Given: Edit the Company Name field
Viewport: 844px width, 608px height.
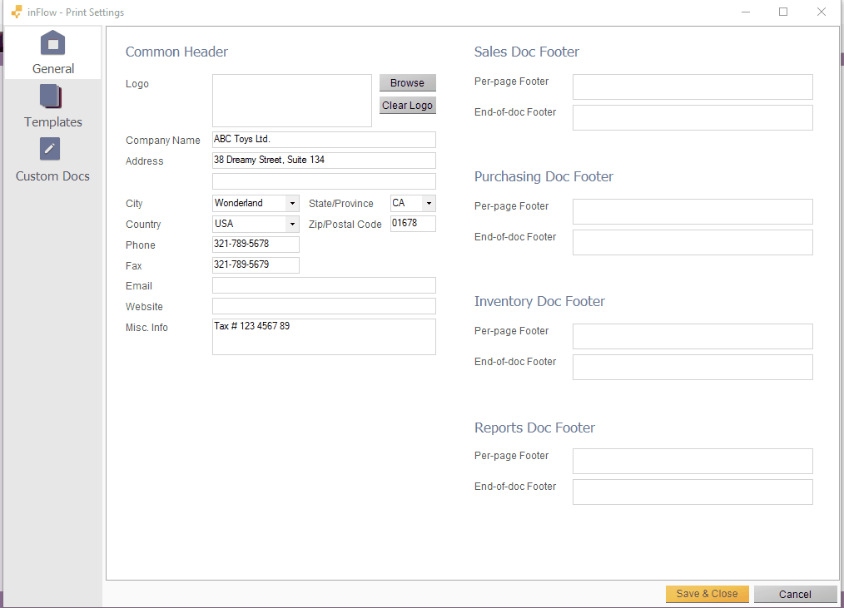Looking at the screenshot, I should [324, 140].
